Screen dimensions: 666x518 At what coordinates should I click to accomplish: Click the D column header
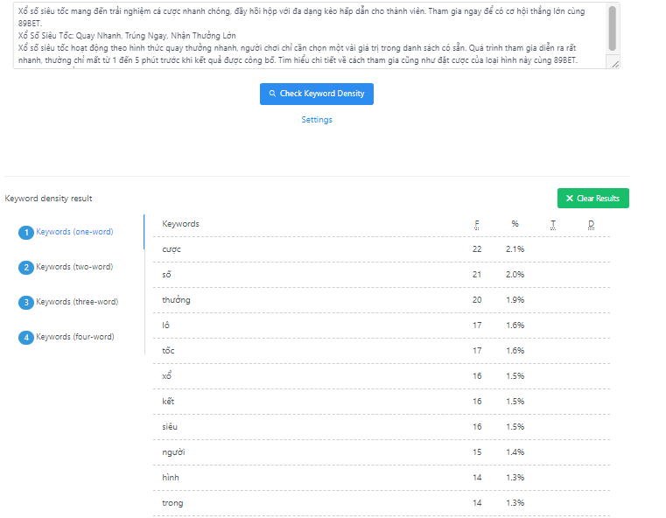click(591, 224)
